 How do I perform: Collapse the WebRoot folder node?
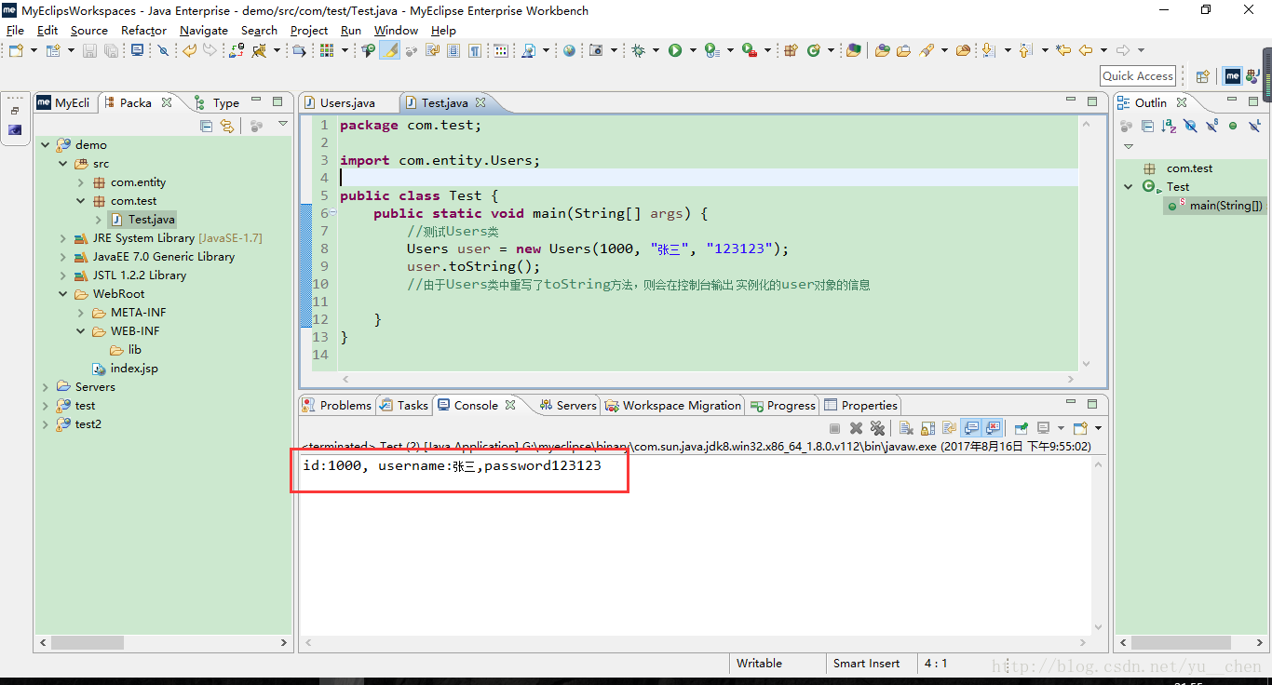pyautogui.click(x=63, y=294)
